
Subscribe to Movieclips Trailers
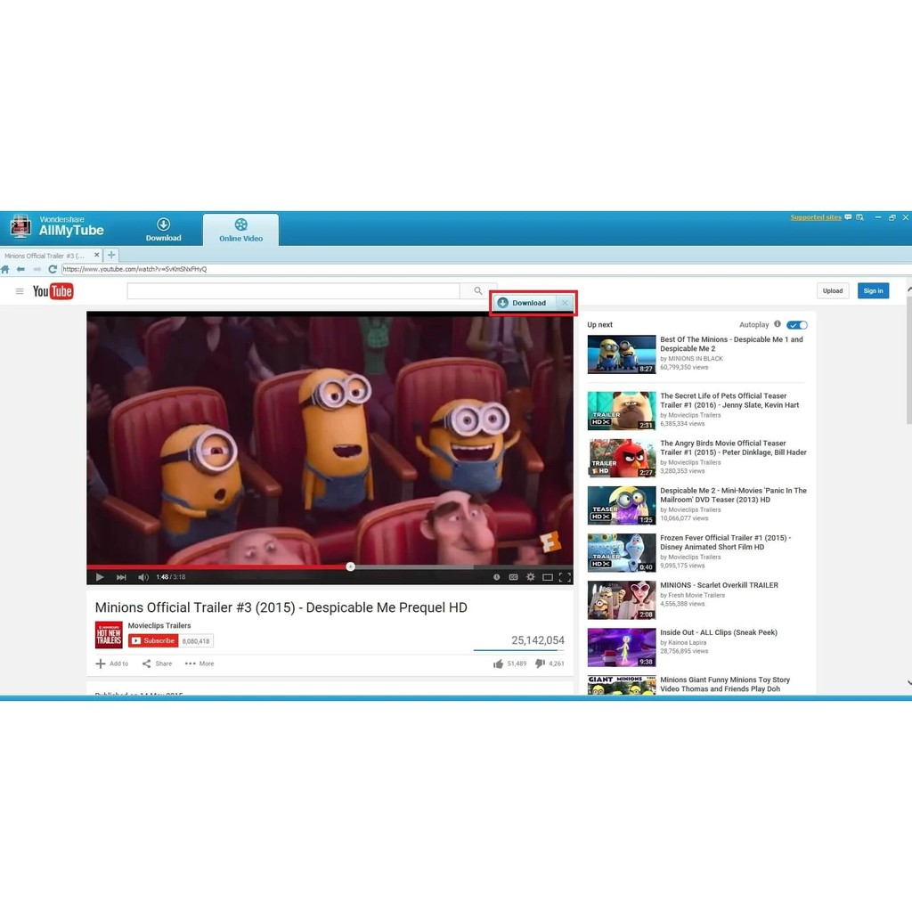pyautogui.click(x=153, y=641)
